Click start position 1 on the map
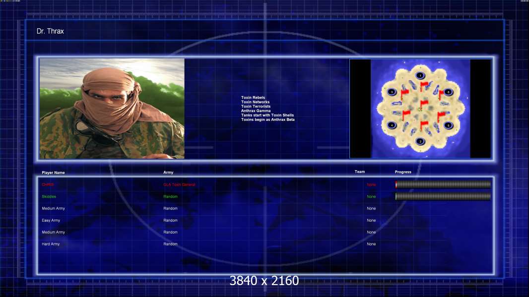 [420, 75]
